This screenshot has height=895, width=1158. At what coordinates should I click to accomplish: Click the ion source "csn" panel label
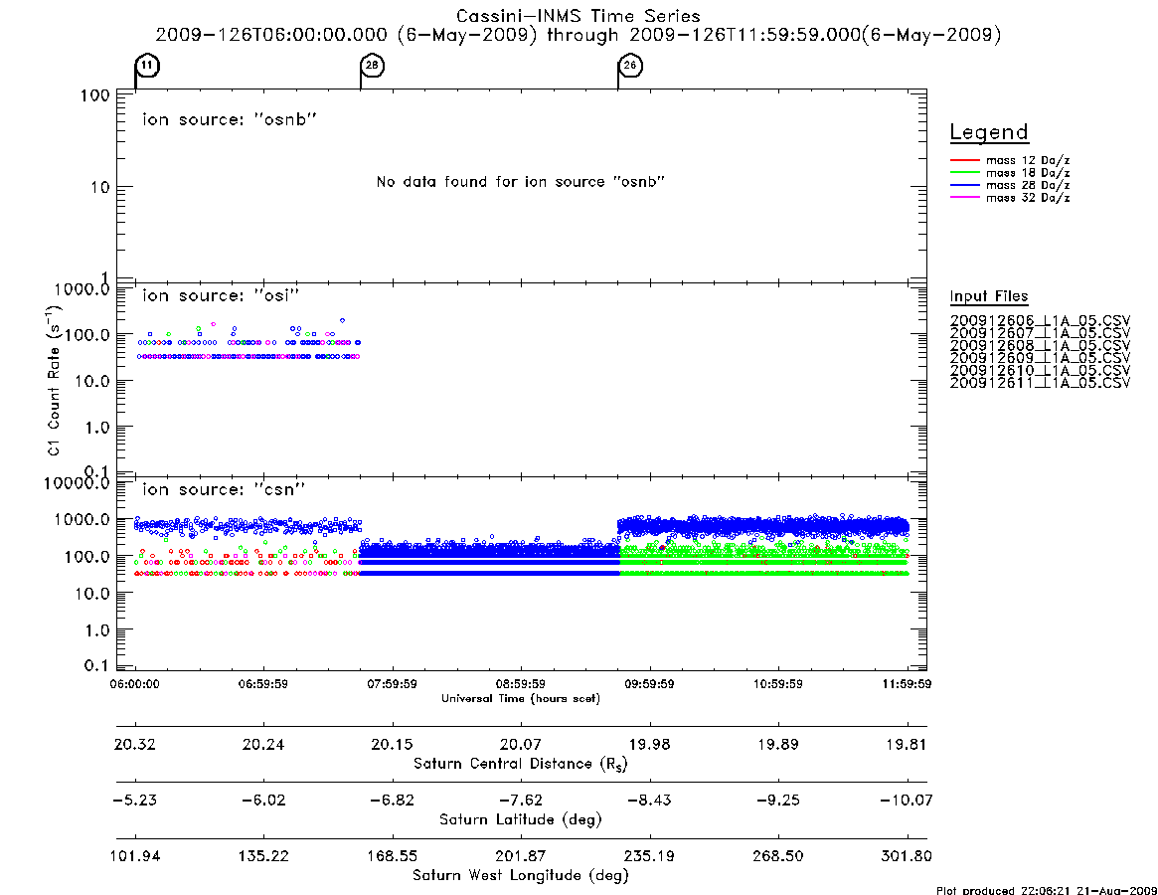click(x=224, y=489)
